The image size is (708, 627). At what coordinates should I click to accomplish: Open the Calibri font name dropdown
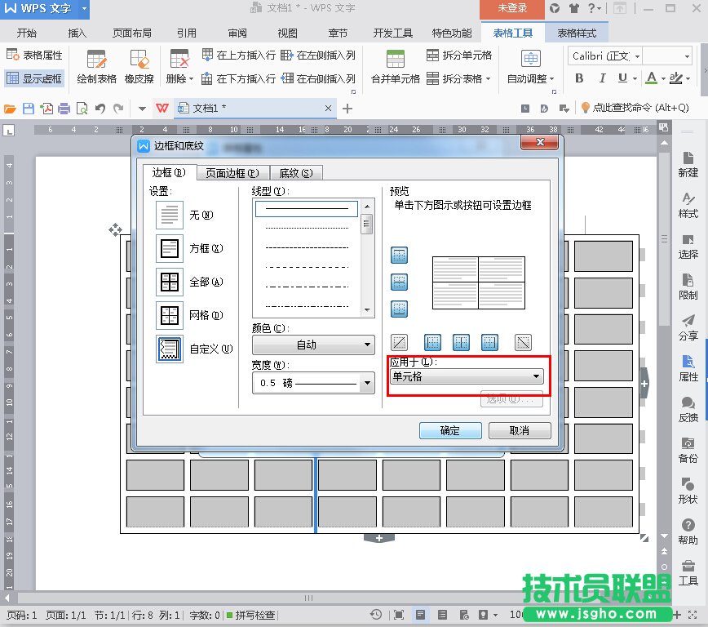605,56
